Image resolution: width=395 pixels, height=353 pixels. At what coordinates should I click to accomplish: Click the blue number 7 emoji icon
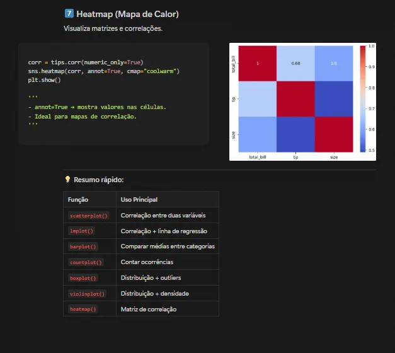click(69, 13)
